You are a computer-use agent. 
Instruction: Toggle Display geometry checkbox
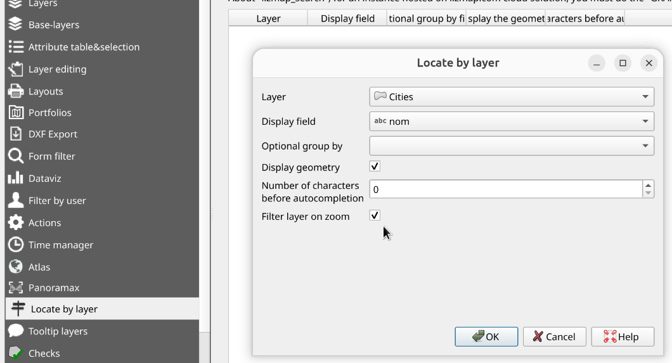[x=375, y=167]
